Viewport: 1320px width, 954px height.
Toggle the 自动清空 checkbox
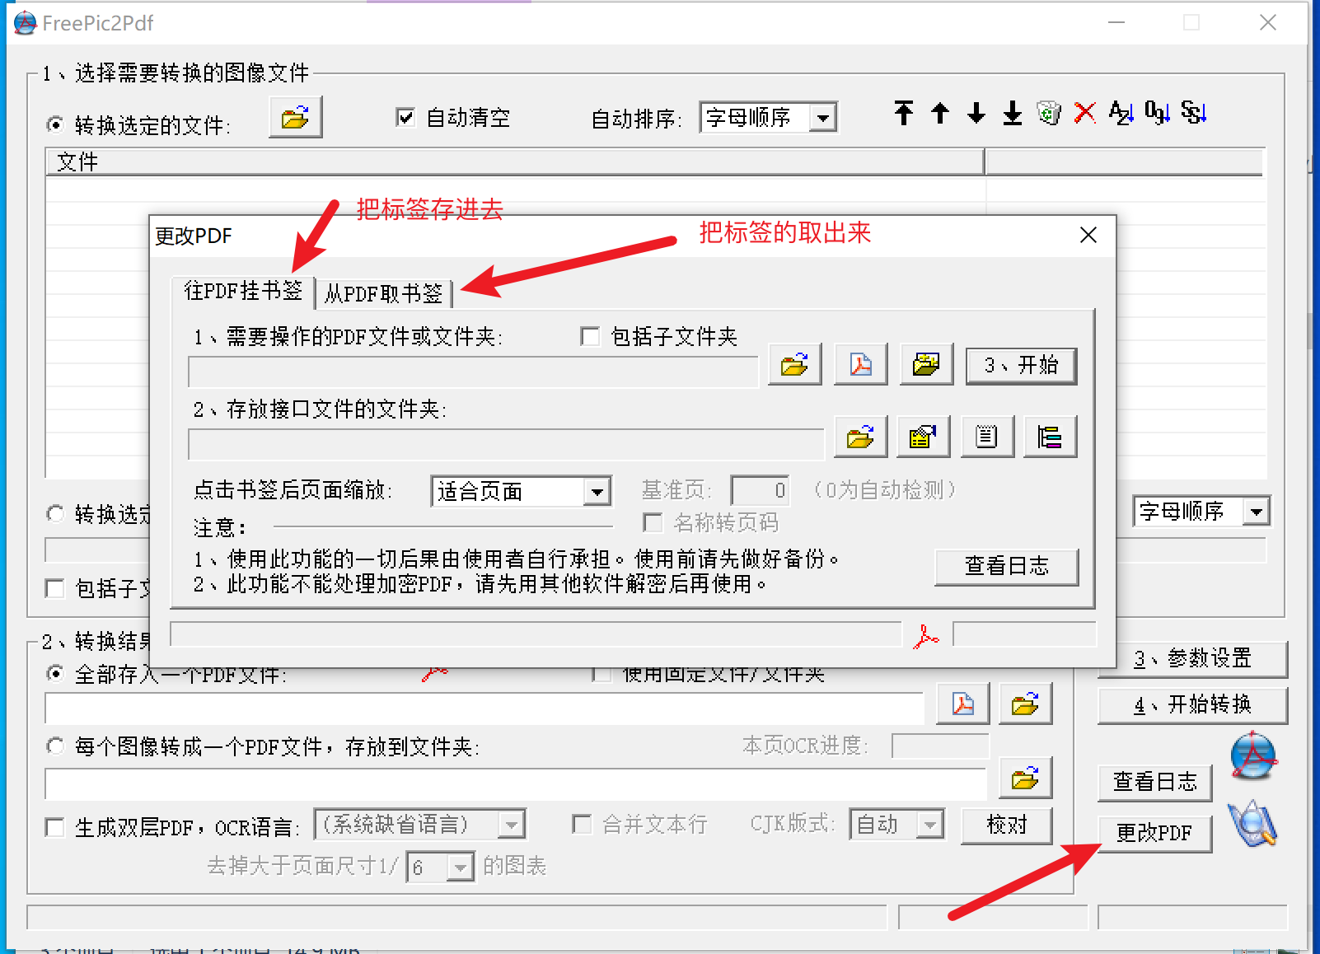pos(405,118)
